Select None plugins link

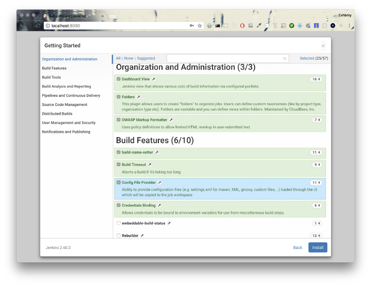[x=129, y=58]
